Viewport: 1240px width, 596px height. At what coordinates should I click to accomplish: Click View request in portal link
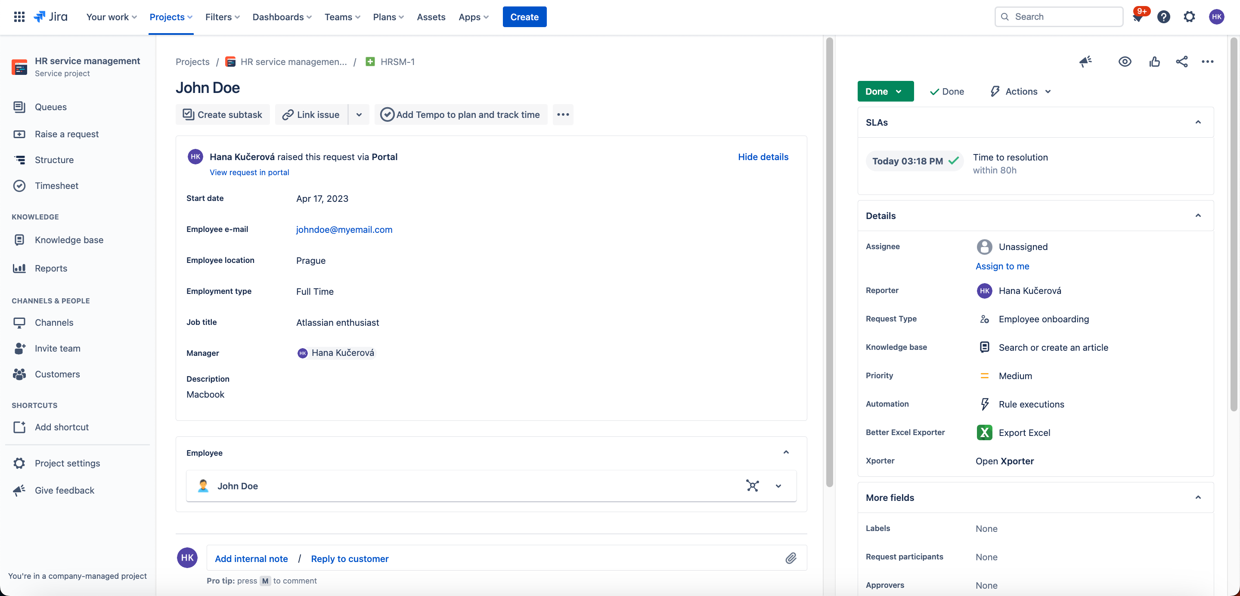[x=249, y=172]
